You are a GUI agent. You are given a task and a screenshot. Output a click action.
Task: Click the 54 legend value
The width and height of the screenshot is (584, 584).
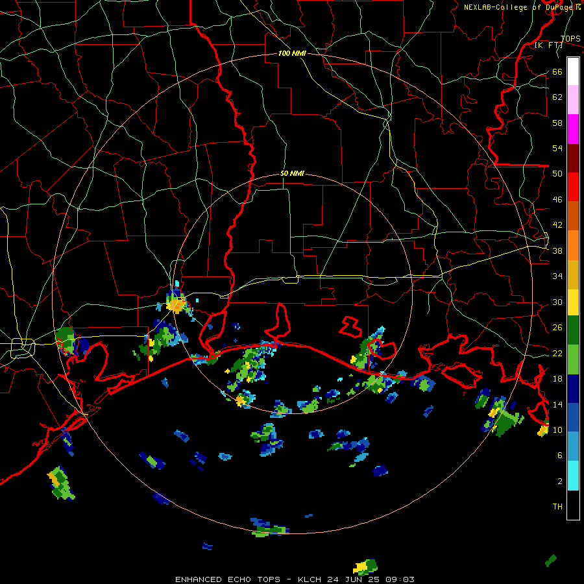point(557,148)
